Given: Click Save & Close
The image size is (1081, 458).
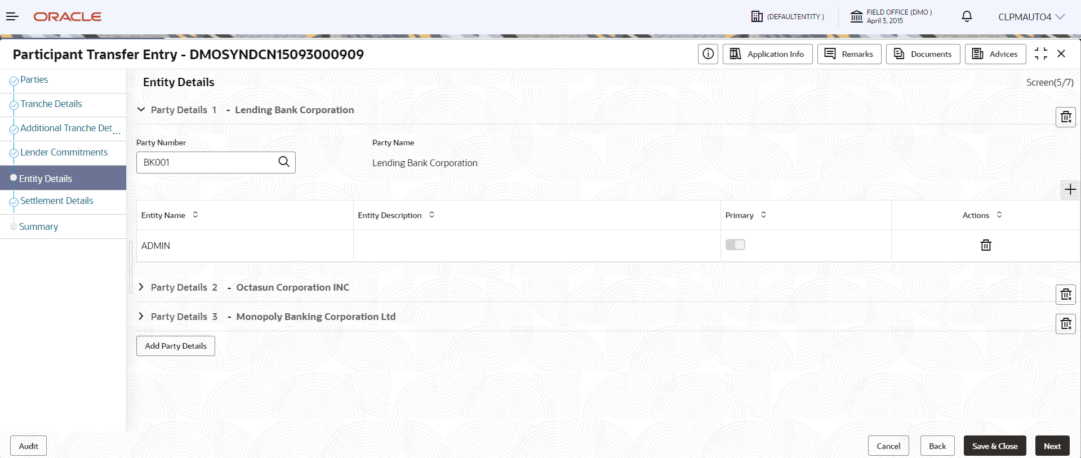Looking at the screenshot, I should click(x=995, y=446).
